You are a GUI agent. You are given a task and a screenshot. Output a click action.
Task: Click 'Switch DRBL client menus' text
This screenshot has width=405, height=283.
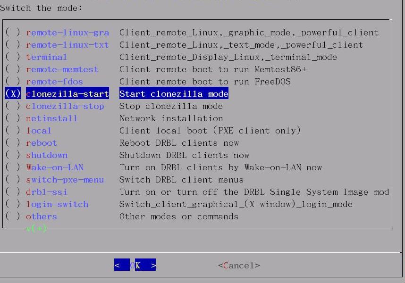tap(181, 180)
